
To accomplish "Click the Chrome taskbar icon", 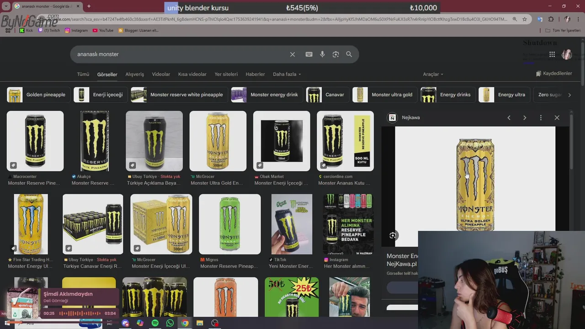I will (185, 323).
